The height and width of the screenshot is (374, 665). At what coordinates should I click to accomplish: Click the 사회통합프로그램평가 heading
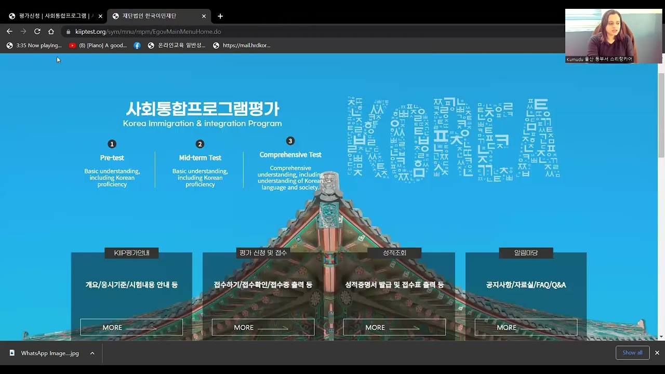203,109
